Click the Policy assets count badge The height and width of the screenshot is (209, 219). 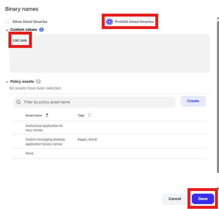coord(38,81)
